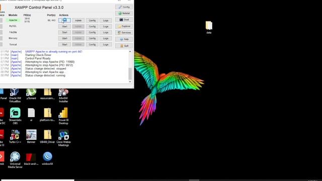Viewport: 322px width, 181px height.
Task: Toggle the Tomcat service checkbox
Action: [x=1, y=44]
